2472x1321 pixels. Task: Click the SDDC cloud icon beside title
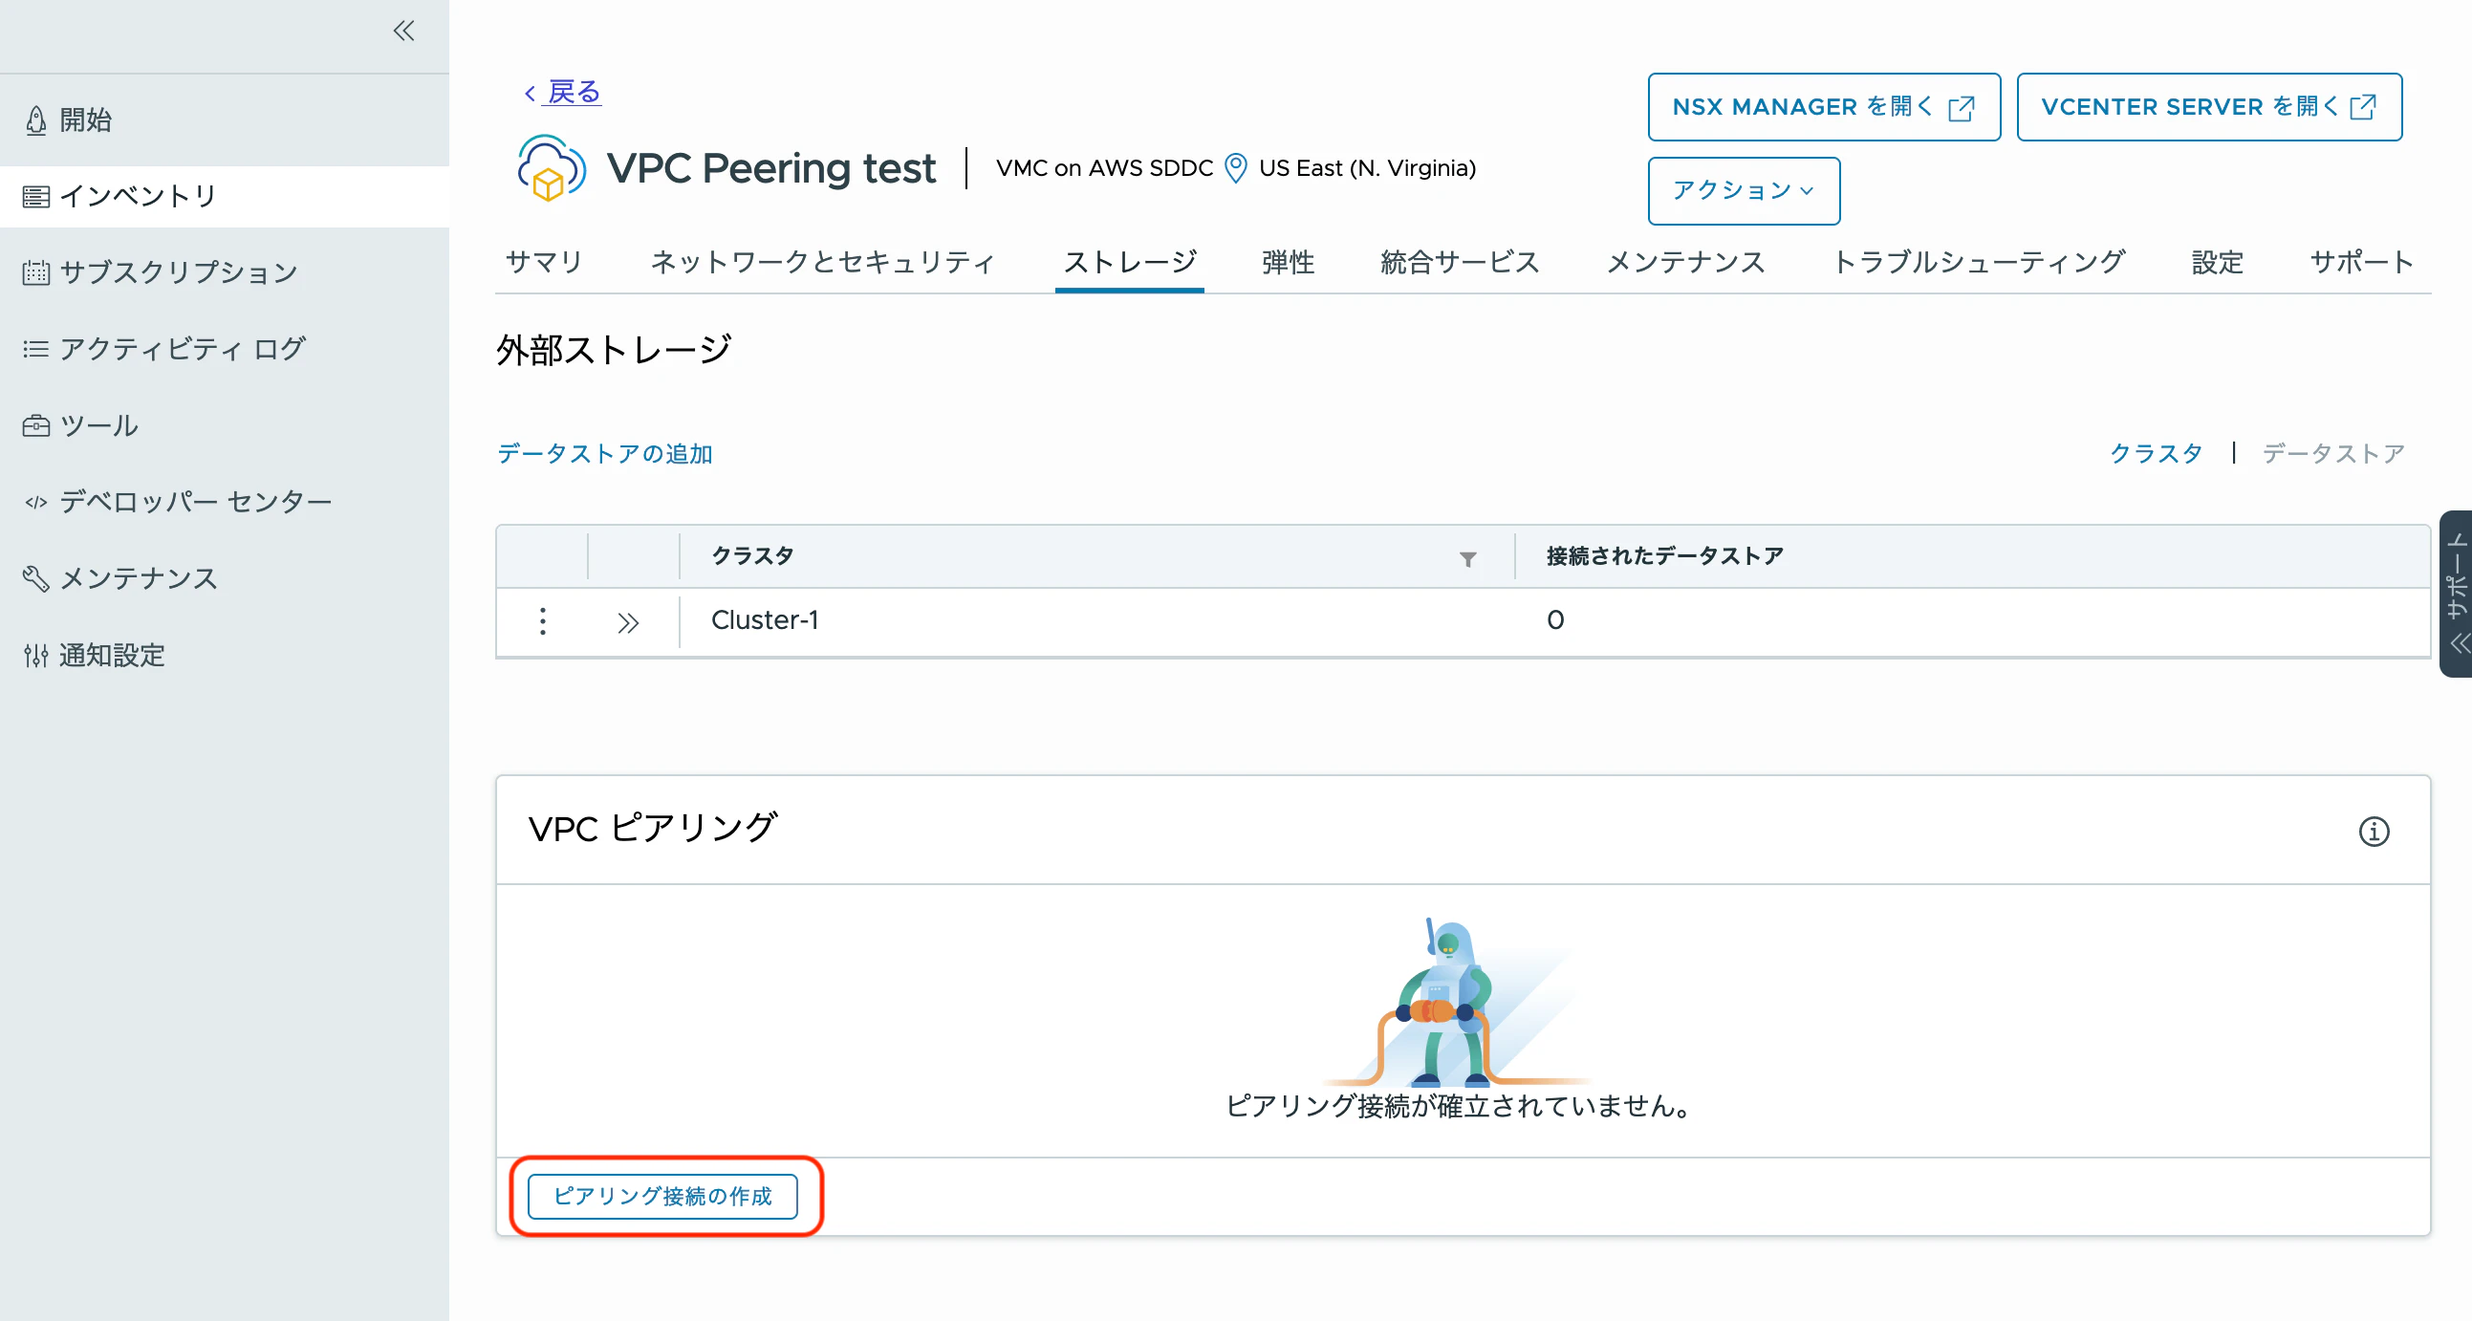(551, 168)
